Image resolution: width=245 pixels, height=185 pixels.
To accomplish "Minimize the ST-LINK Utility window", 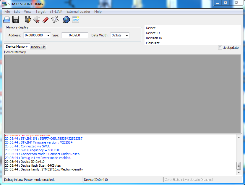I will 218,3.
